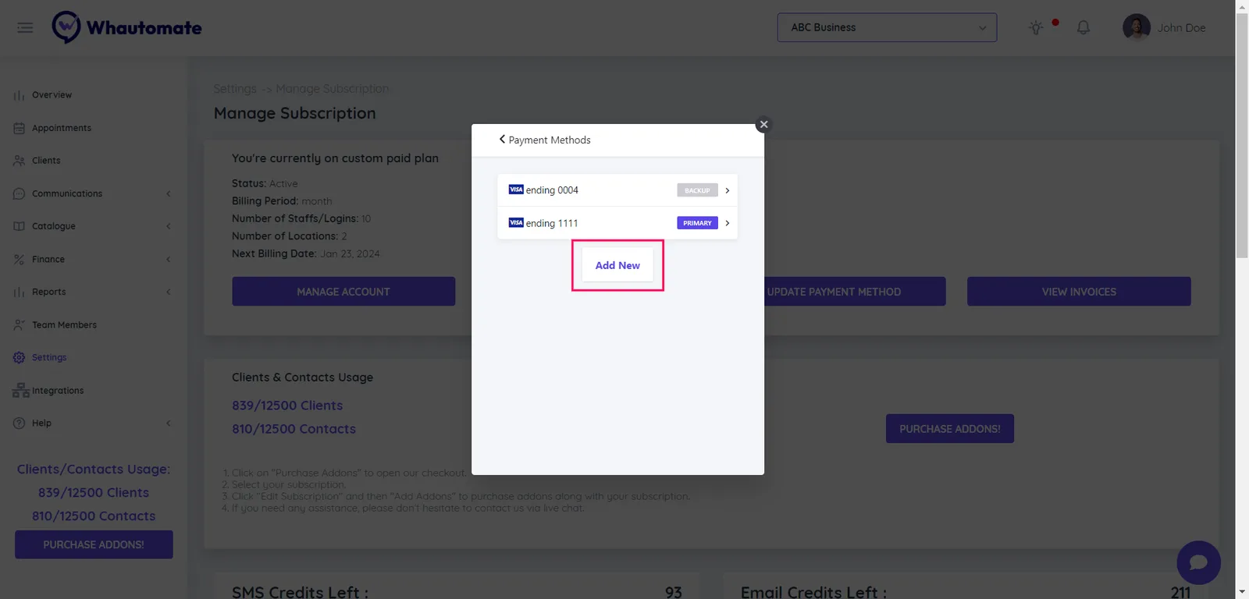Open the live chat bubble
Viewport: 1249px width, 599px height.
click(x=1198, y=562)
